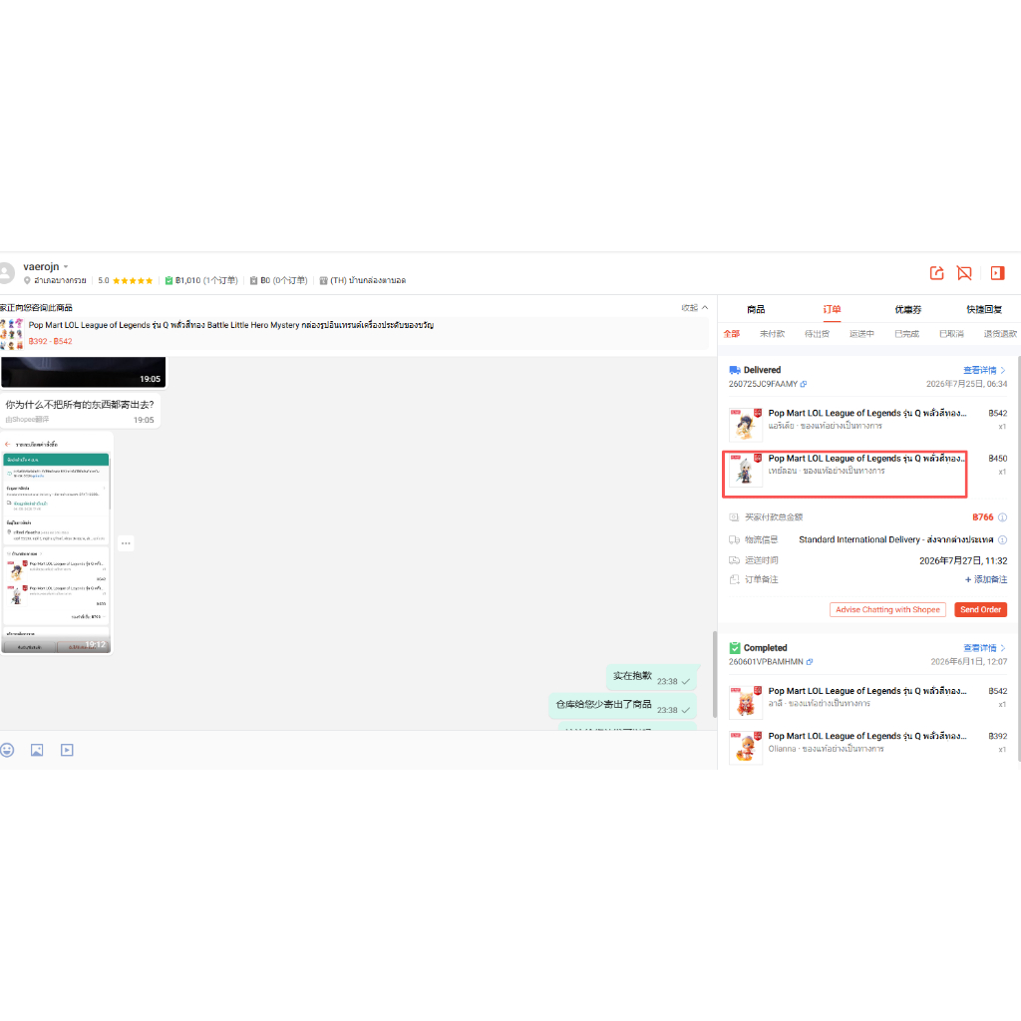Click the ฿450 product thumbnail in Delivered order
The width and height of the screenshot is (1021, 1021).
746,471
